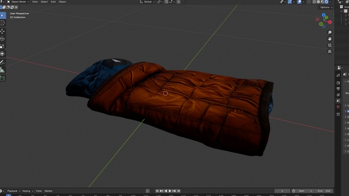Open the Select menu in the header
The height and width of the screenshot is (196, 349).
44,2
